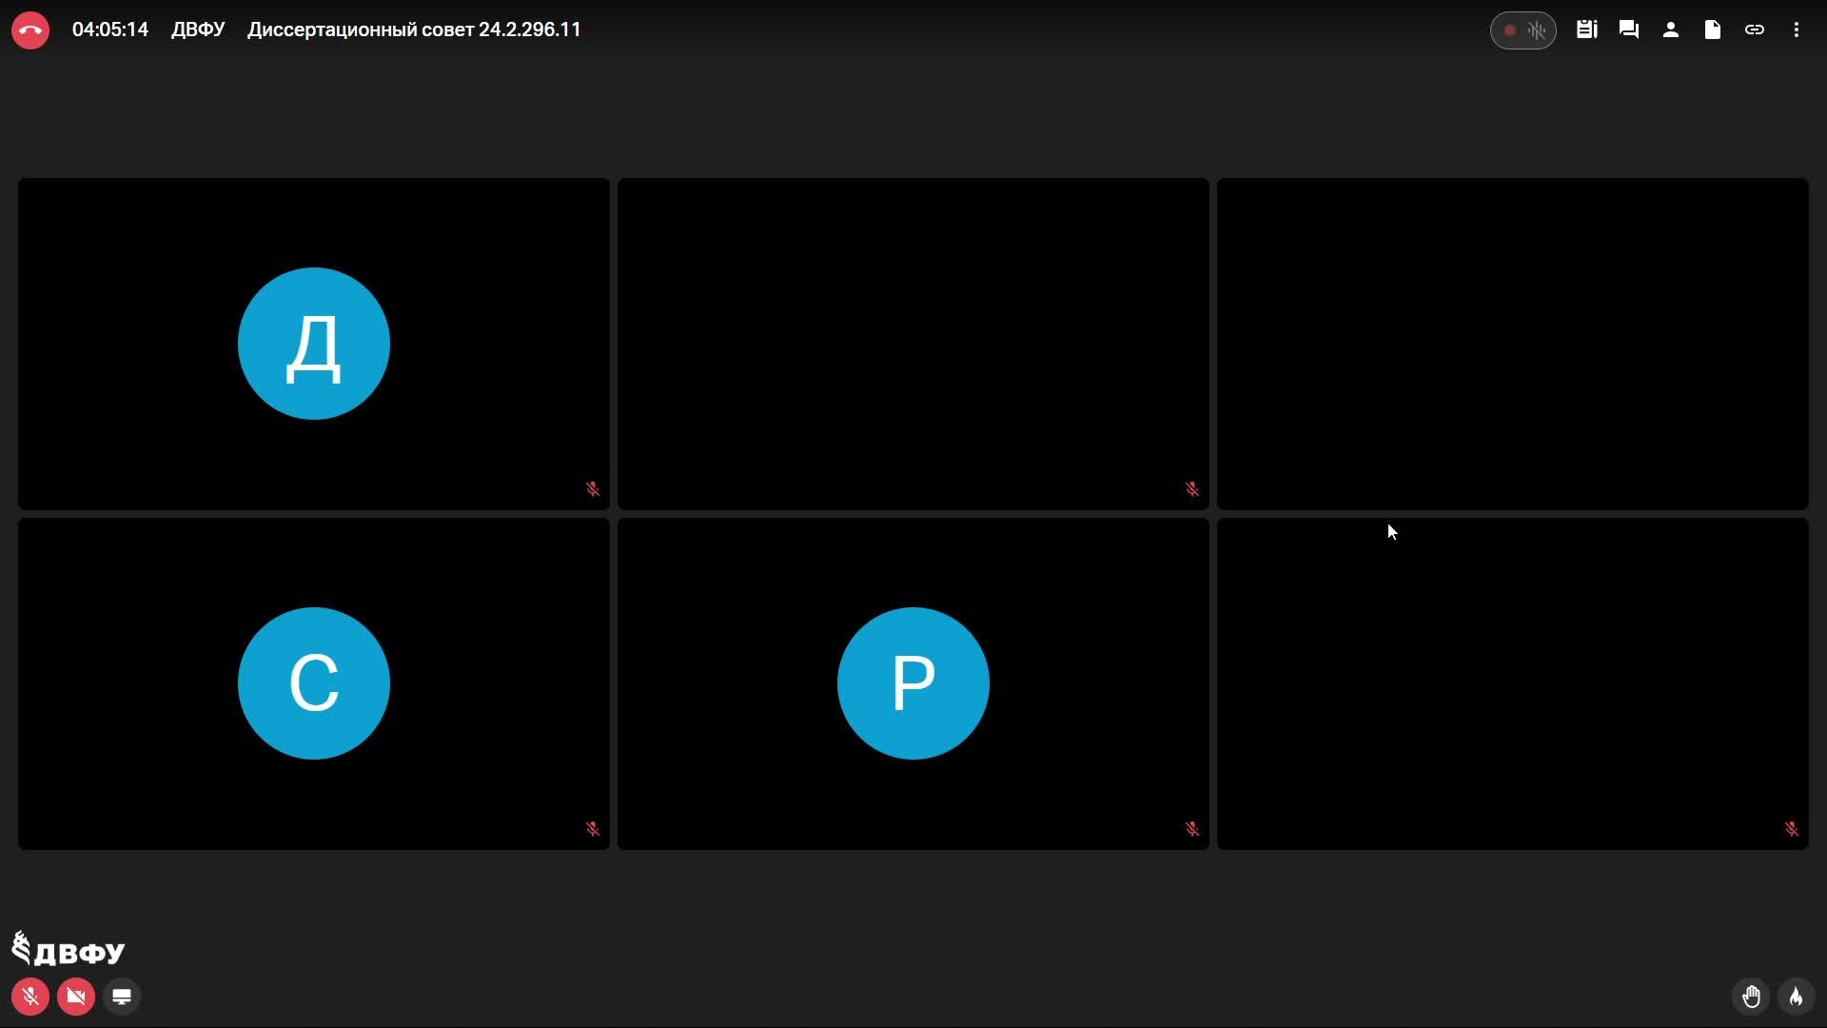Open the chat messages panel
The height and width of the screenshot is (1028, 1827).
click(1628, 30)
